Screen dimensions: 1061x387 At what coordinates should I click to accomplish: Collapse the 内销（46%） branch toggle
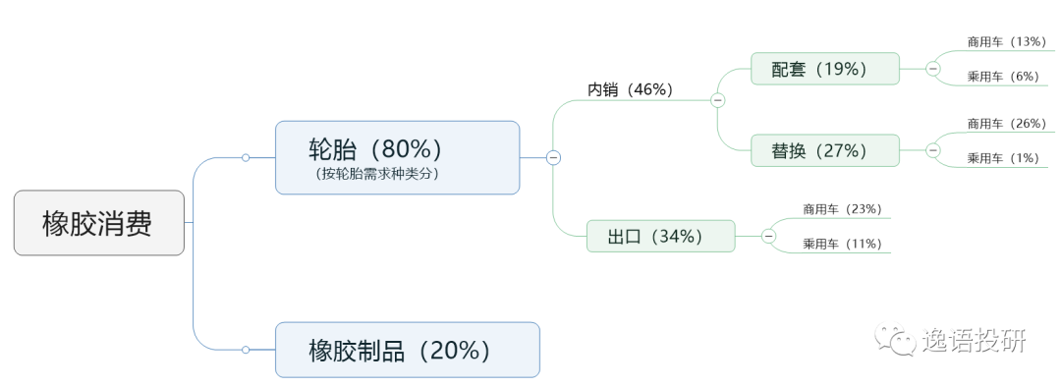tap(718, 100)
